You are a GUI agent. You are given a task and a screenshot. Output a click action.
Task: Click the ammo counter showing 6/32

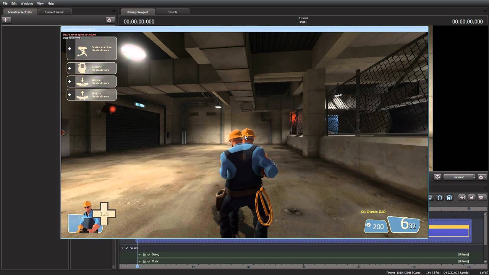404,224
